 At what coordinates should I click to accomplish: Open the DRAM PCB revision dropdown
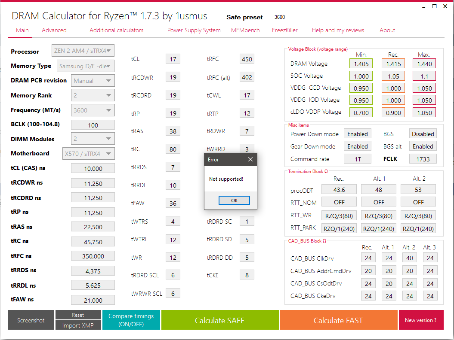coord(93,81)
